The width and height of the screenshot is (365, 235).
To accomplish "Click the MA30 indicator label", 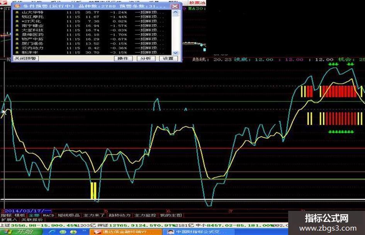I will click(197, 8).
